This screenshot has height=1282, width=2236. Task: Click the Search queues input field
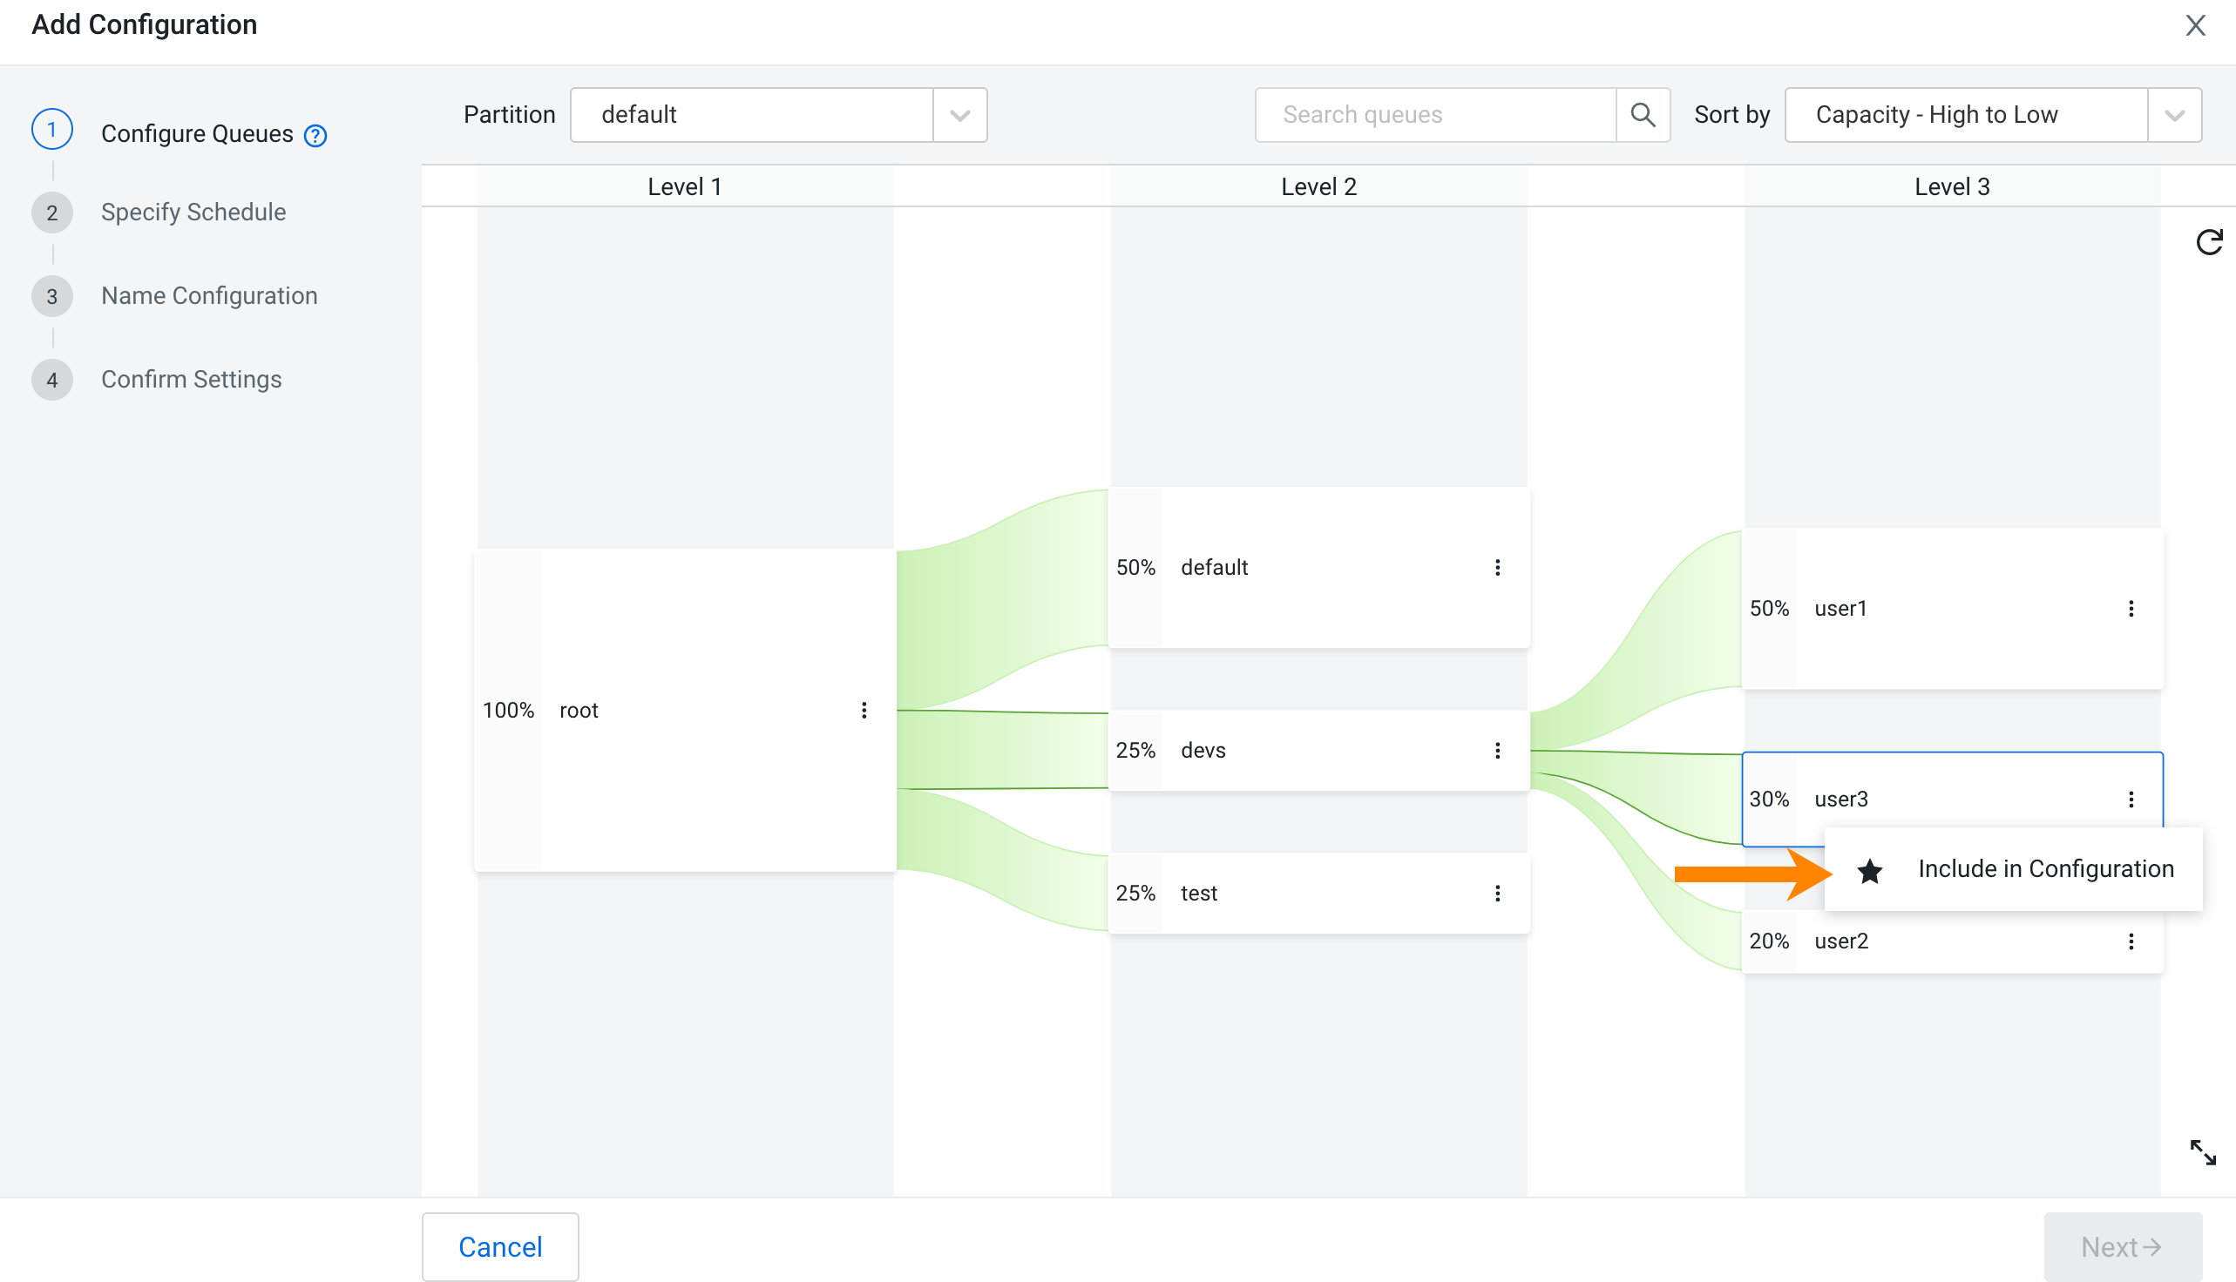click(1436, 114)
